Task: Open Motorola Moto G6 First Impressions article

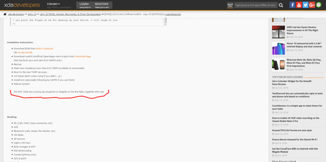Action: click(x=304, y=63)
